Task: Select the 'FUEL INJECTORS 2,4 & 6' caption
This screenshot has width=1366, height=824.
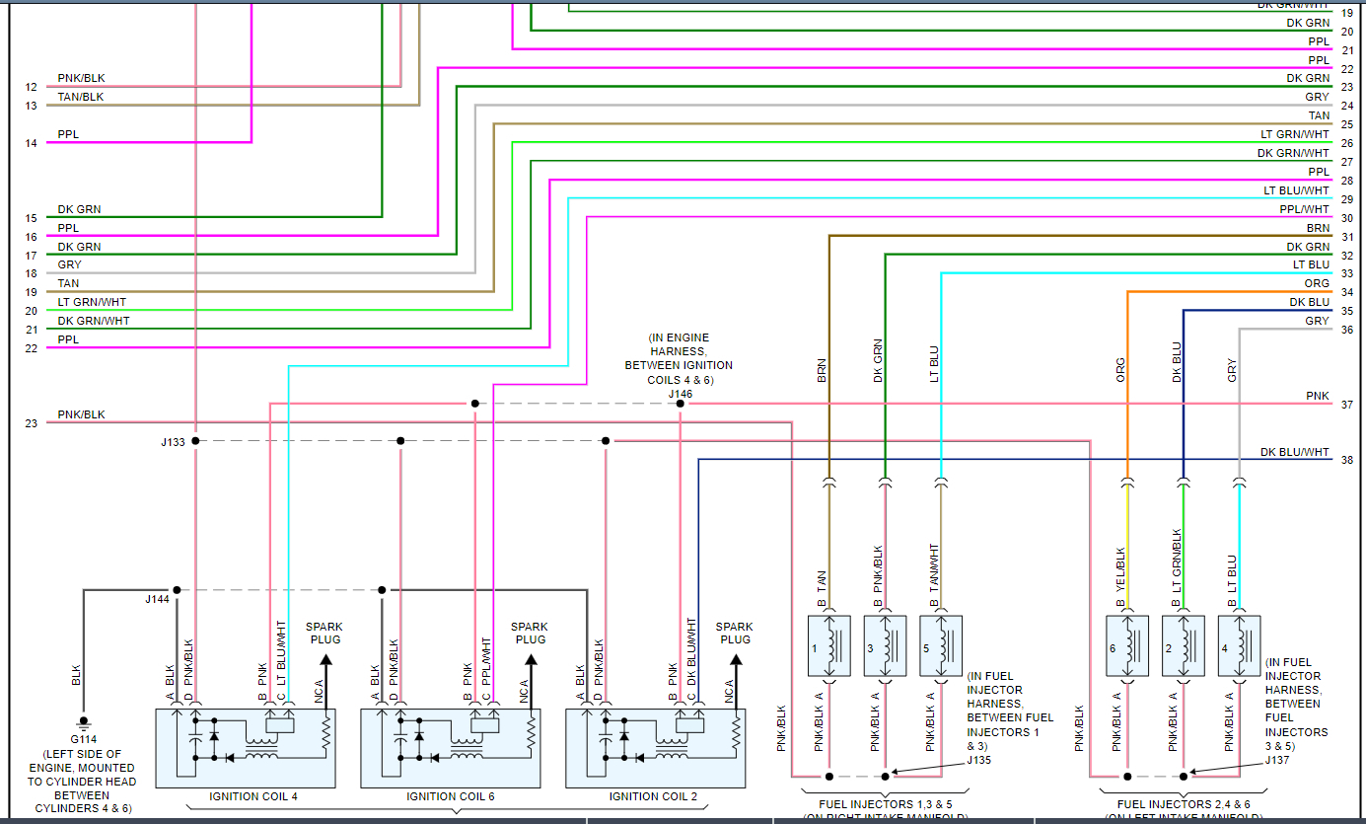Action: [x=1184, y=804]
